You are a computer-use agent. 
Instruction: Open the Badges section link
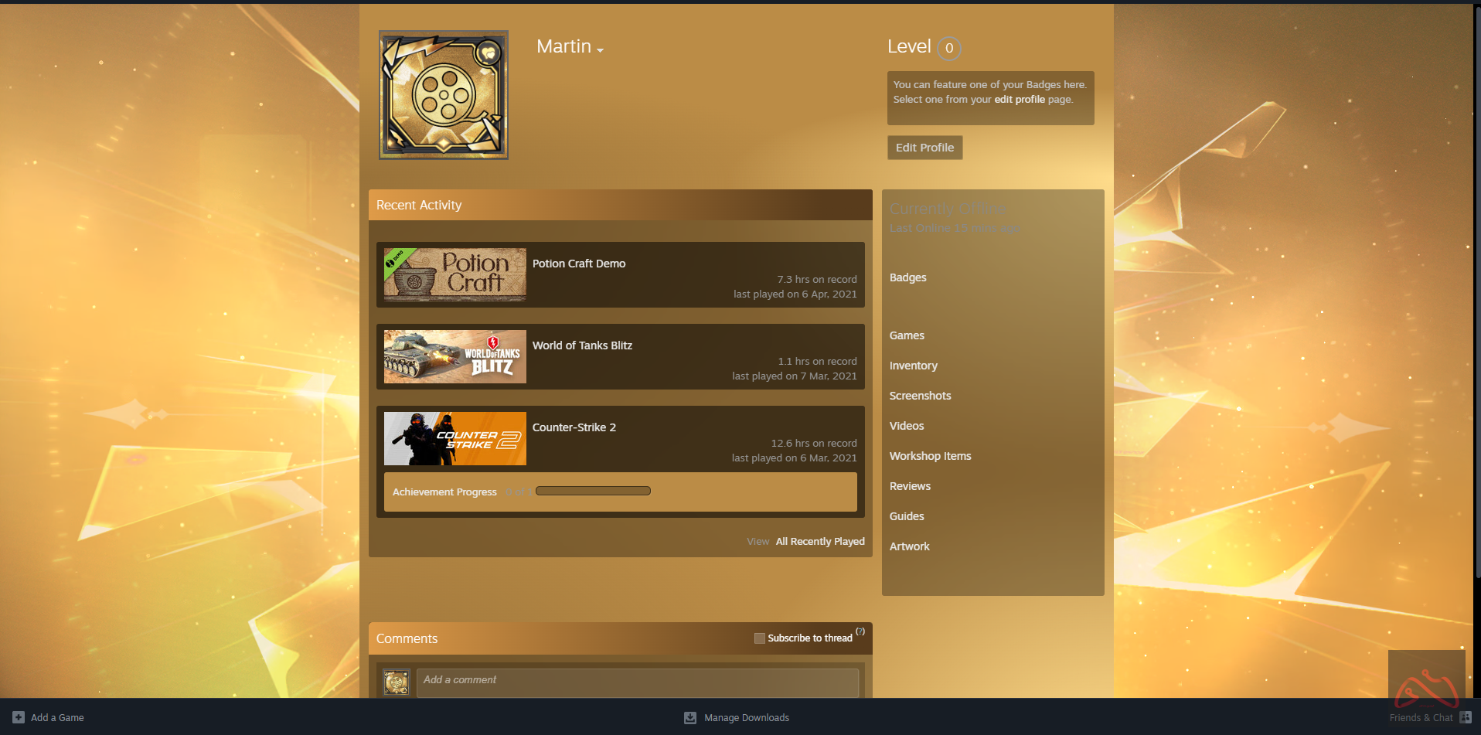(907, 277)
